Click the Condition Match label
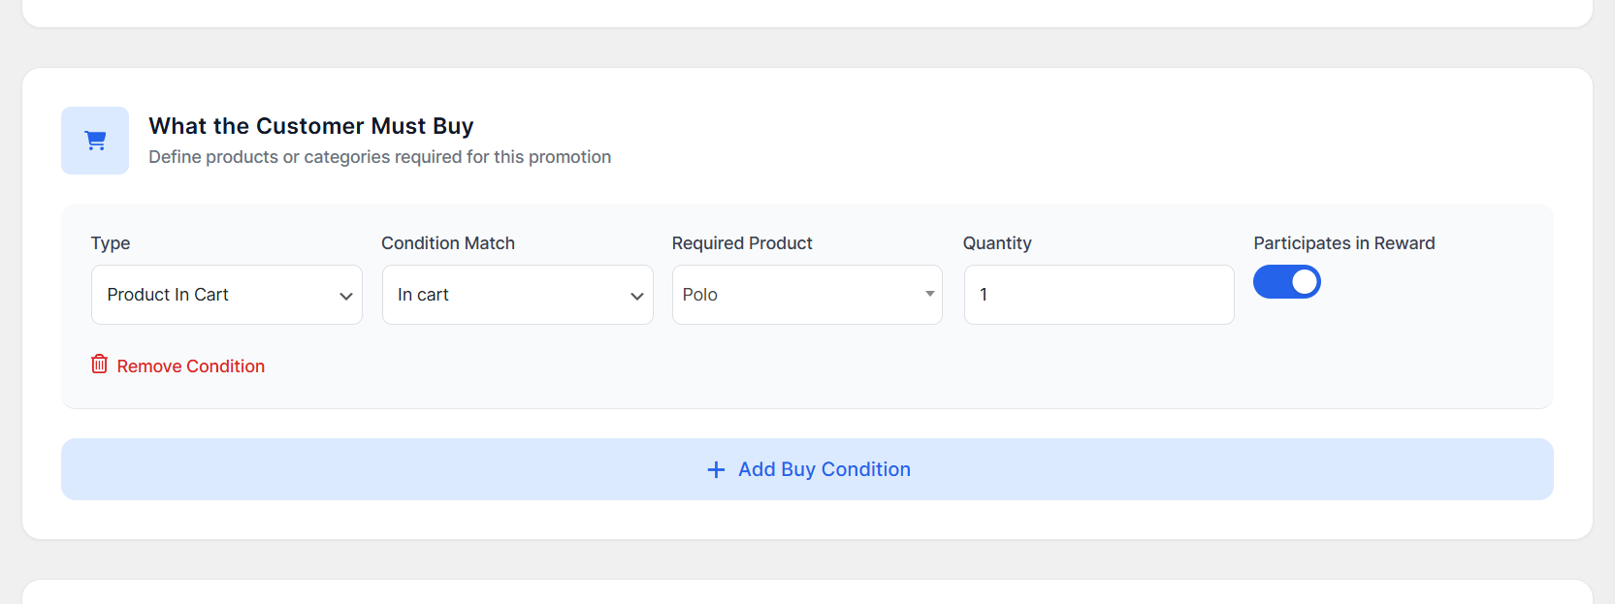The height and width of the screenshot is (604, 1615). tap(447, 243)
